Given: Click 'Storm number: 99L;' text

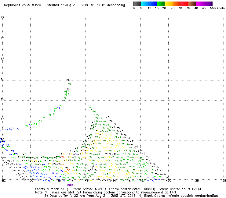Looking at the screenshot, I should pos(52,189).
